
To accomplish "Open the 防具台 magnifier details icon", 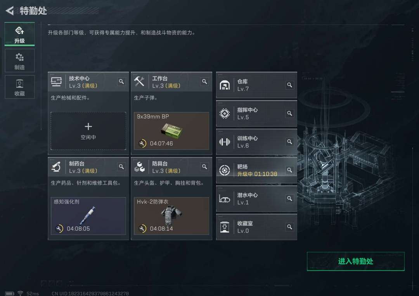I will click(204, 167).
